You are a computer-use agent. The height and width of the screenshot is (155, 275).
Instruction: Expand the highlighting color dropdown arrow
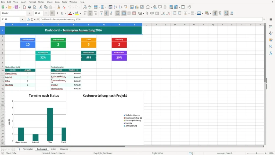point(80,13)
